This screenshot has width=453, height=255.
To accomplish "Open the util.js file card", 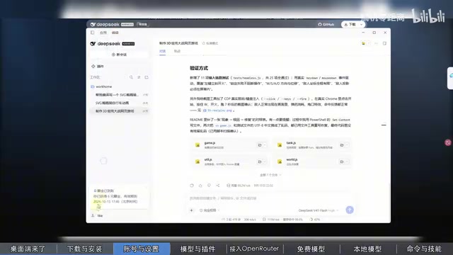I will (x=229, y=161).
